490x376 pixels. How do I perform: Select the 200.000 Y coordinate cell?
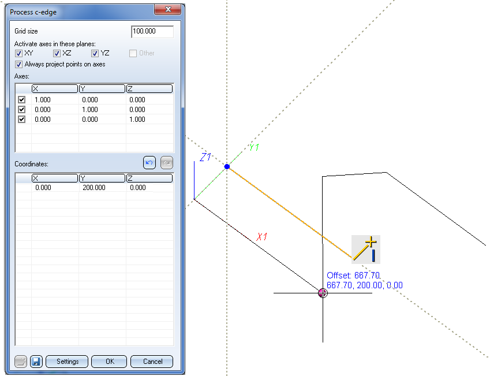(x=102, y=188)
